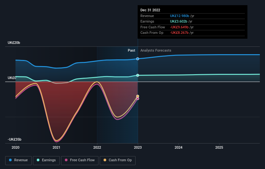
Task: Select the 2022 x-axis label
Action: point(97,148)
